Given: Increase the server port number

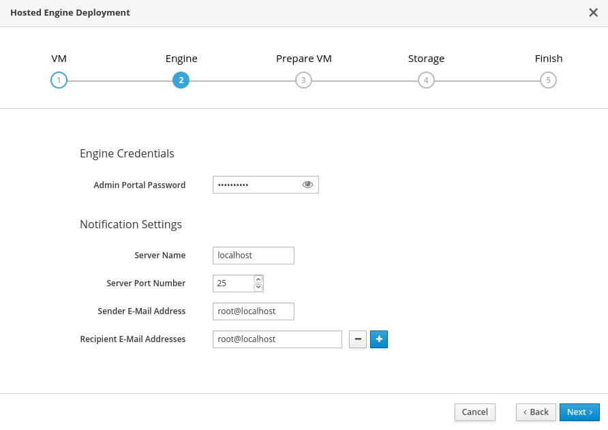Looking at the screenshot, I should point(258,279).
